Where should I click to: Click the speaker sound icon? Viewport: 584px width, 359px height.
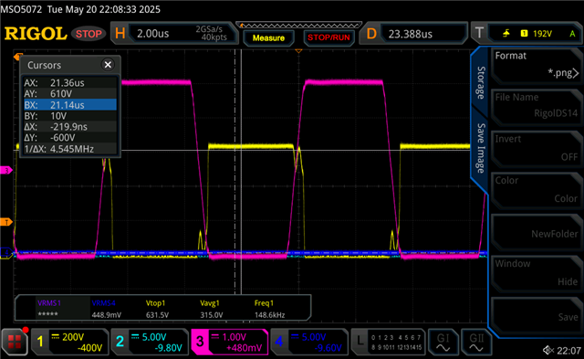click(x=547, y=350)
